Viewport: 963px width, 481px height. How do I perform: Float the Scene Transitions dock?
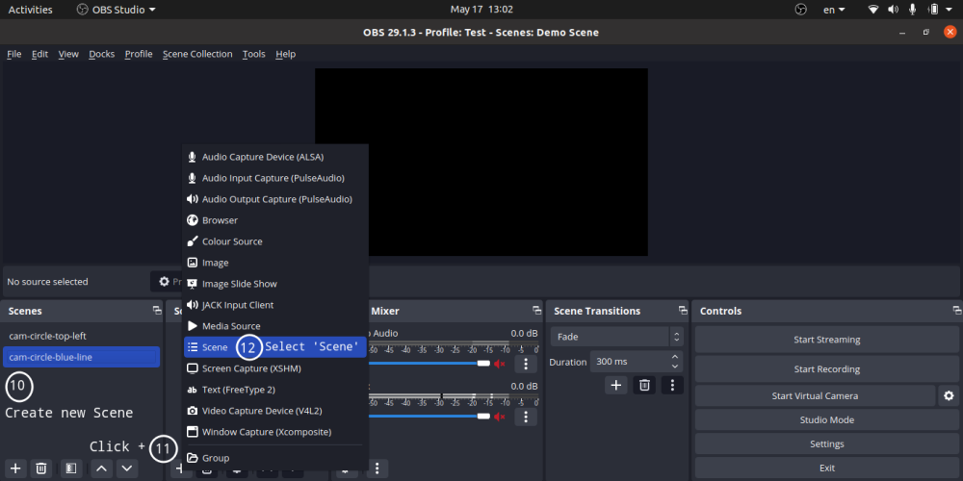[x=683, y=311]
